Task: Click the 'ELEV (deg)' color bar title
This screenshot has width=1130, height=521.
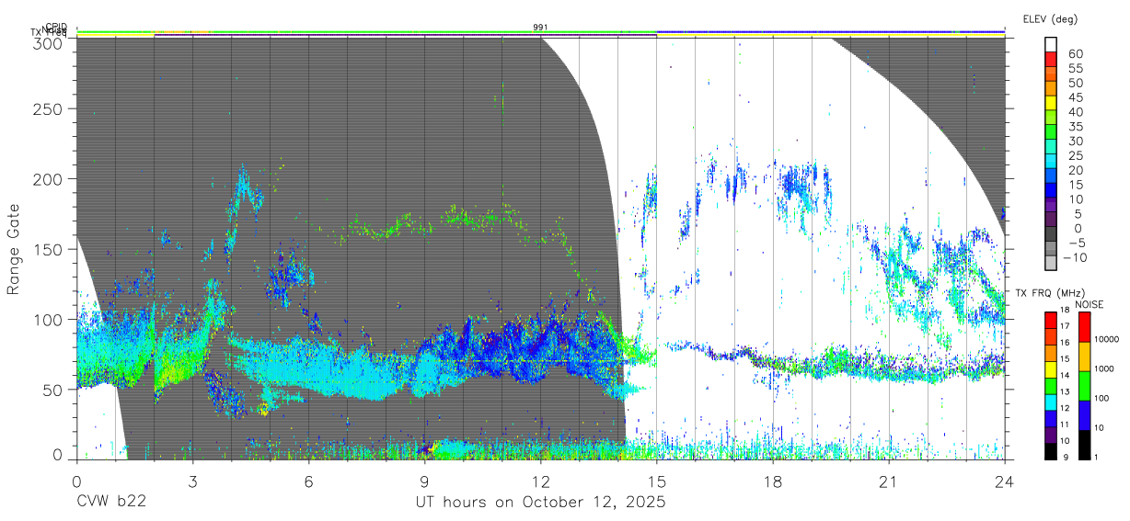Action: (1050, 19)
